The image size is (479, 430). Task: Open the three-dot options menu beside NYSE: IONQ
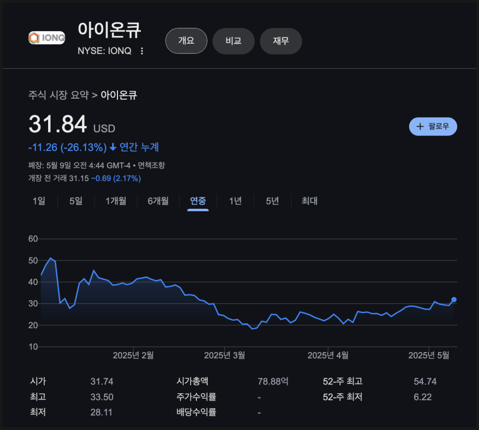[142, 51]
